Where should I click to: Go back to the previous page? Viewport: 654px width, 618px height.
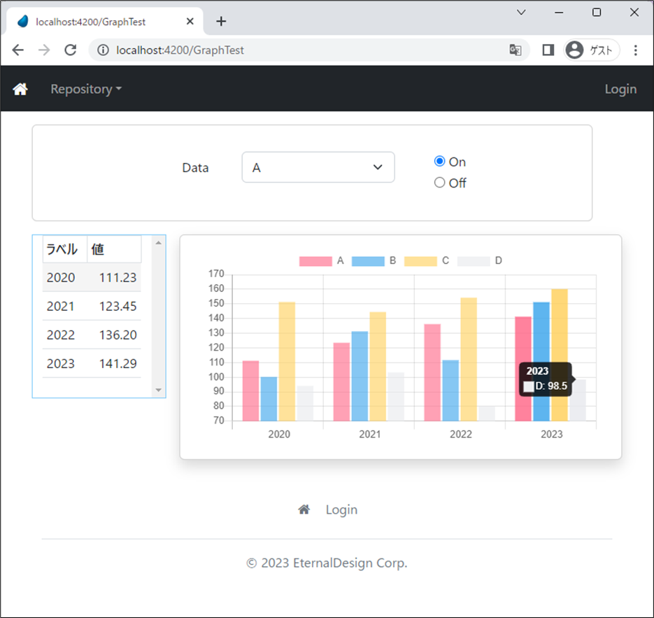(18, 50)
